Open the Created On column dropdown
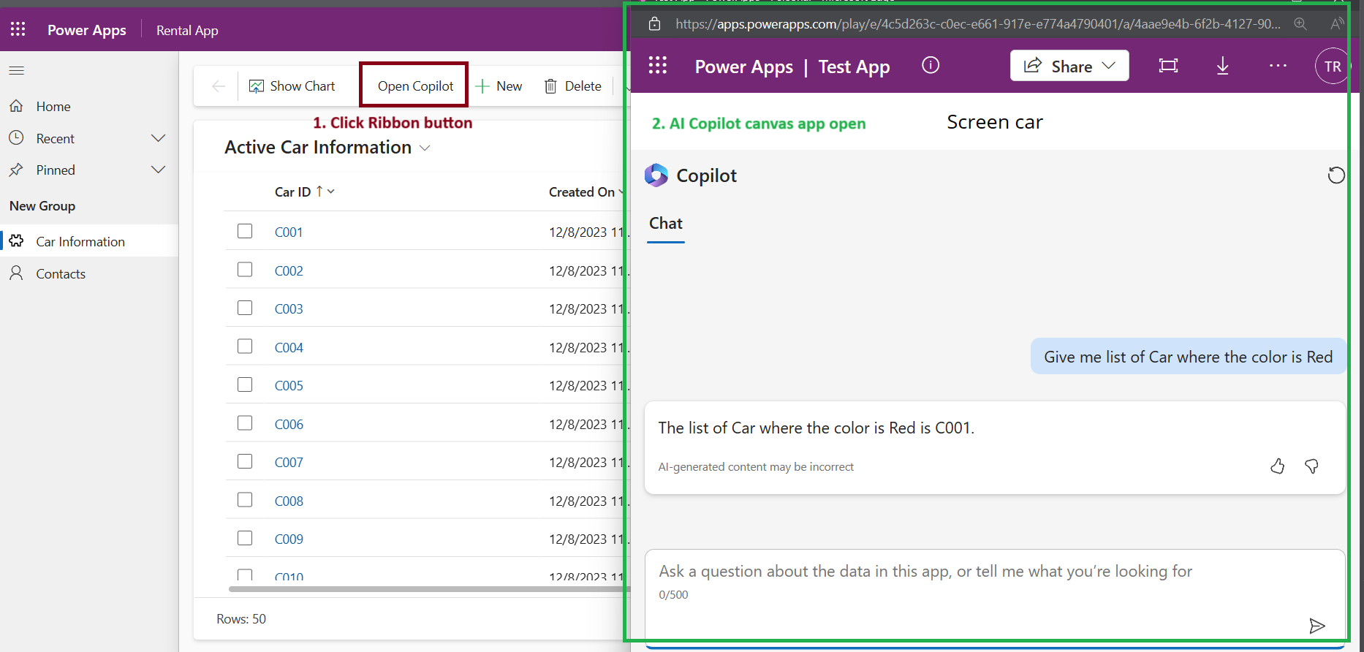1364x652 pixels. [x=621, y=192]
